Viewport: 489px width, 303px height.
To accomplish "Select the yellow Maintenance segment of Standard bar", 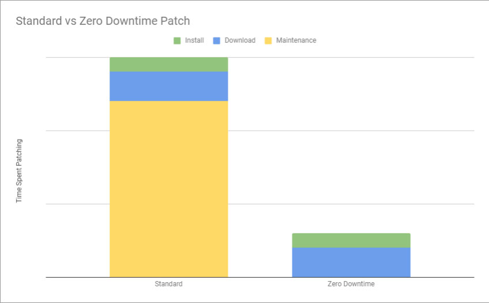I will (x=168, y=189).
